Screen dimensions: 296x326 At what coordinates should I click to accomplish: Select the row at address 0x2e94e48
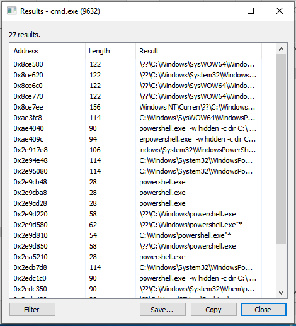[x=135, y=160]
